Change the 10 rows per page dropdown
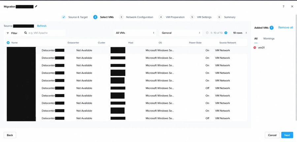 tap(240, 33)
